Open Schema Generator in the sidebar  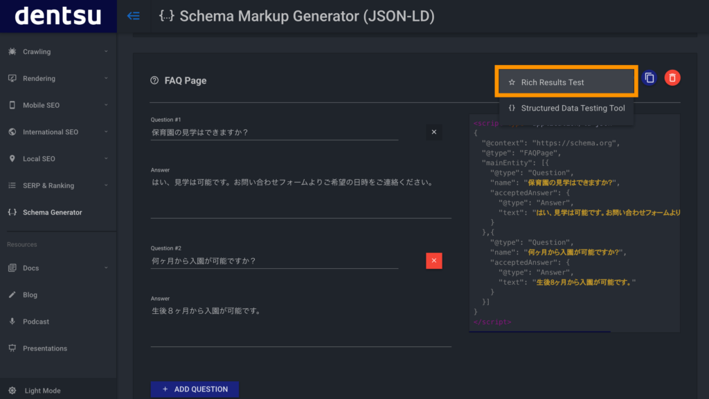pos(58,212)
